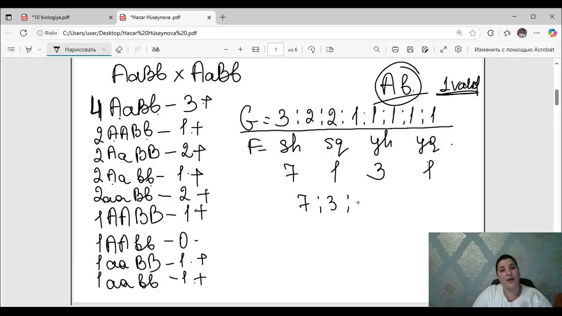Select the highlight tool

click(x=29, y=50)
